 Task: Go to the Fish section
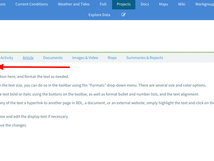click(103, 4)
